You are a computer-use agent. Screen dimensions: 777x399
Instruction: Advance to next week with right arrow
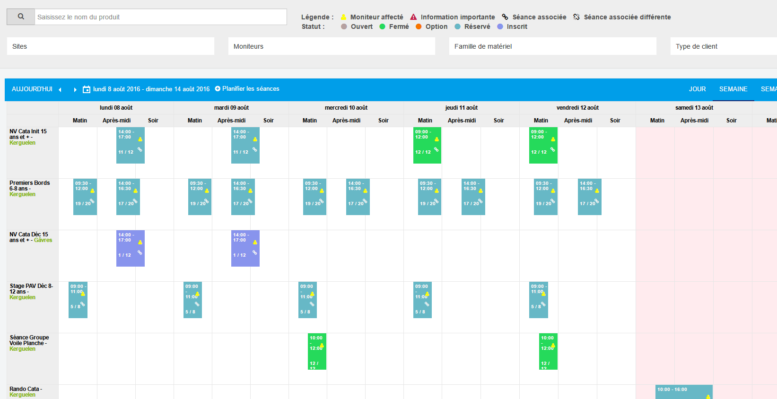(x=75, y=89)
